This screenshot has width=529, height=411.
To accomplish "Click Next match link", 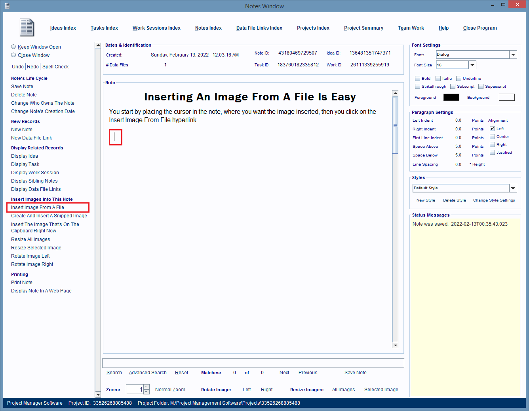I will [284, 373].
